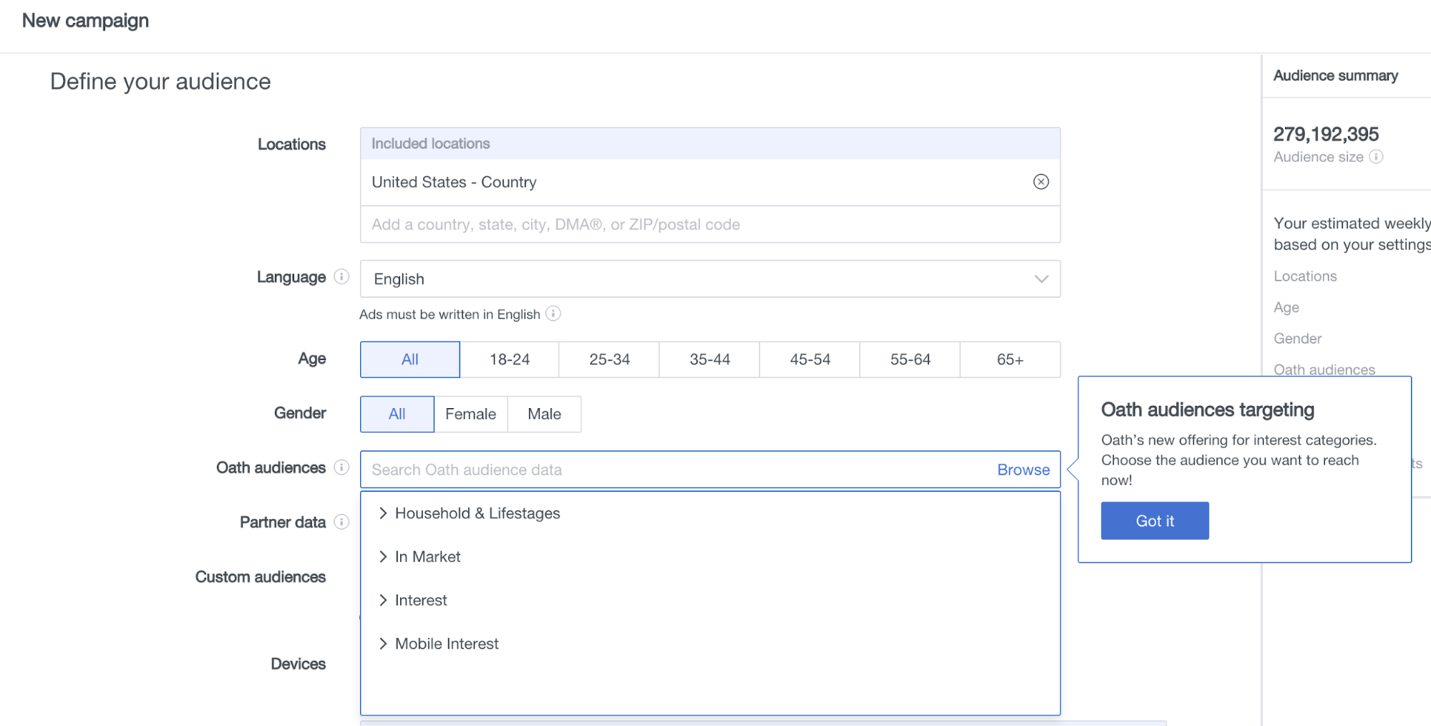The image size is (1431, 726).
Task: Focus the Search Oath audience data field
Action: (673, 470)
